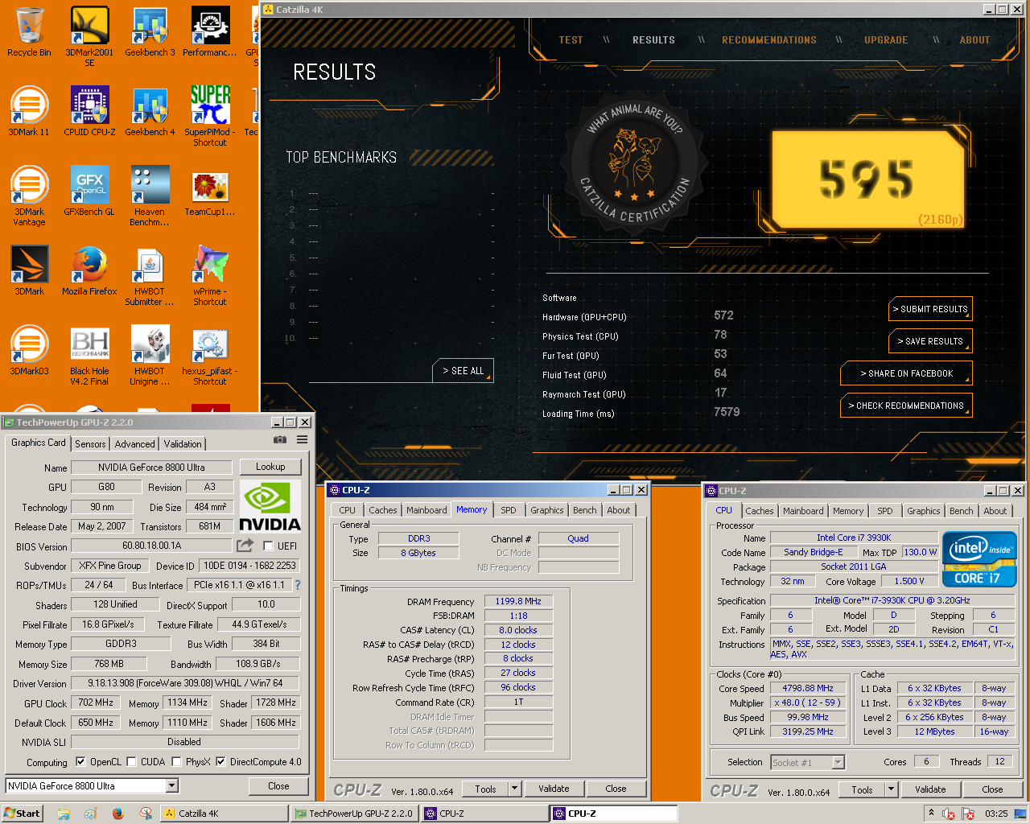The image size is (1030, 824).
Task: Click SEE ALL top benchmarks
Action: pos(463,371)
